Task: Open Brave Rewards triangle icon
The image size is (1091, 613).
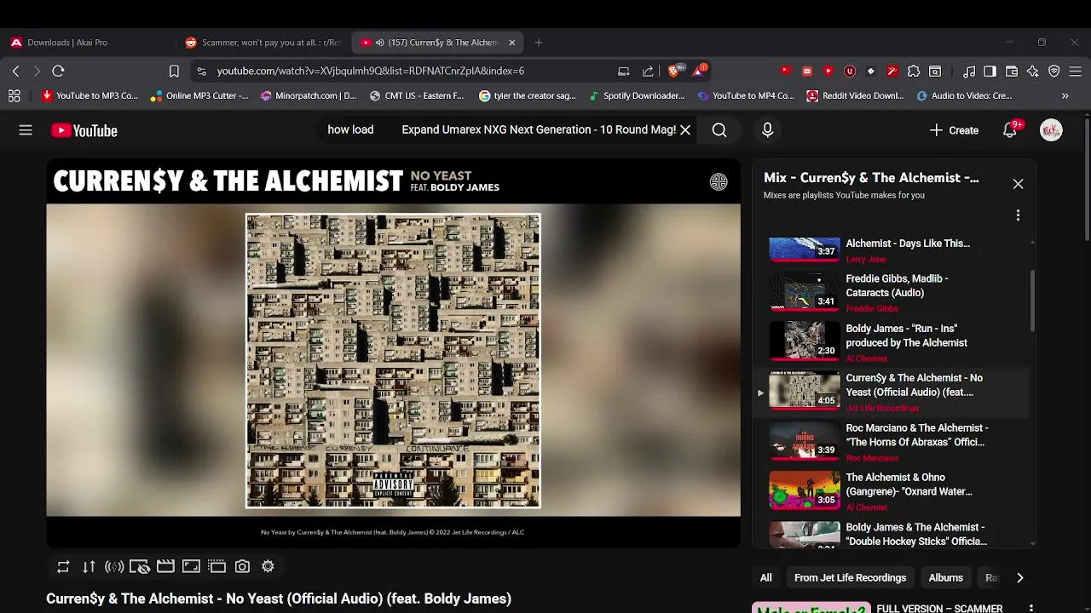Action: (x=700, y=71)
